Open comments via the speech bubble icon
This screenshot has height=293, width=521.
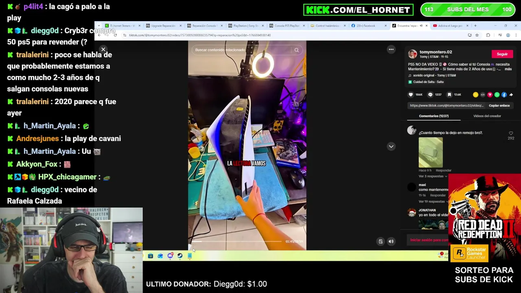click(430, 95)
